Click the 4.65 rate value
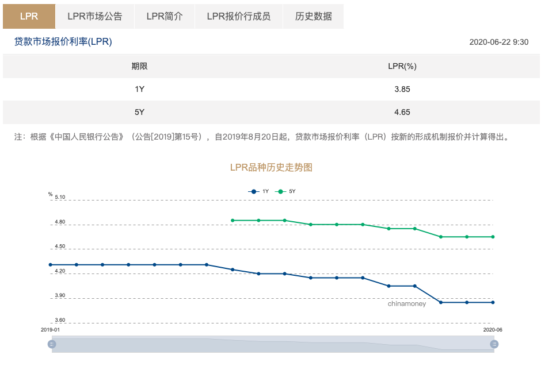The image size is (541, 366). click(402, 112)
